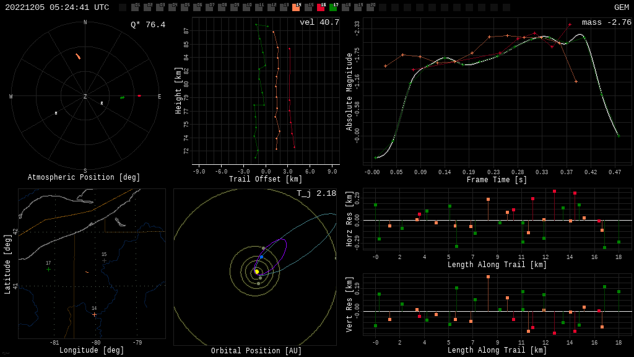Click the N compass label on polar plot

(x=85, y=22)
